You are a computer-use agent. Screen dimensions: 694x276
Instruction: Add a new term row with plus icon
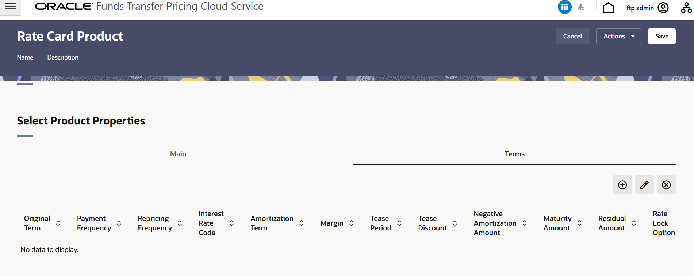pos(622,185)
